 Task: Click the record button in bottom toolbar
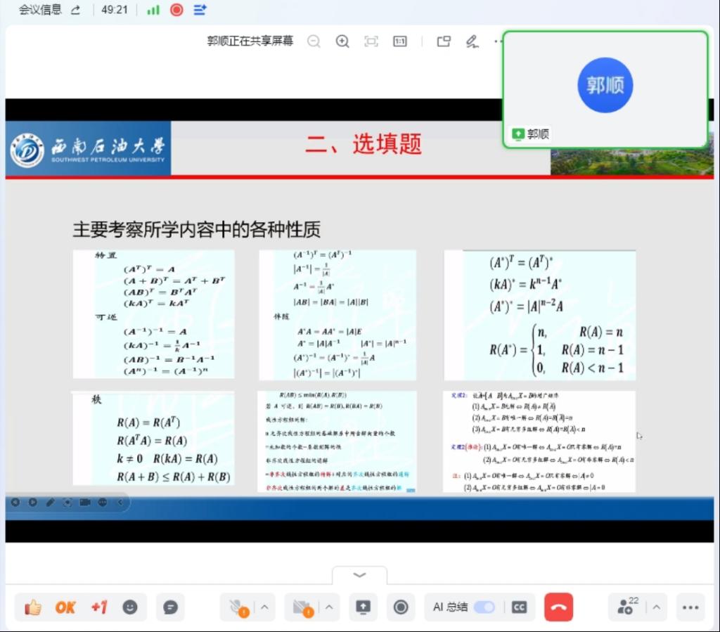[x=401, y=607]
